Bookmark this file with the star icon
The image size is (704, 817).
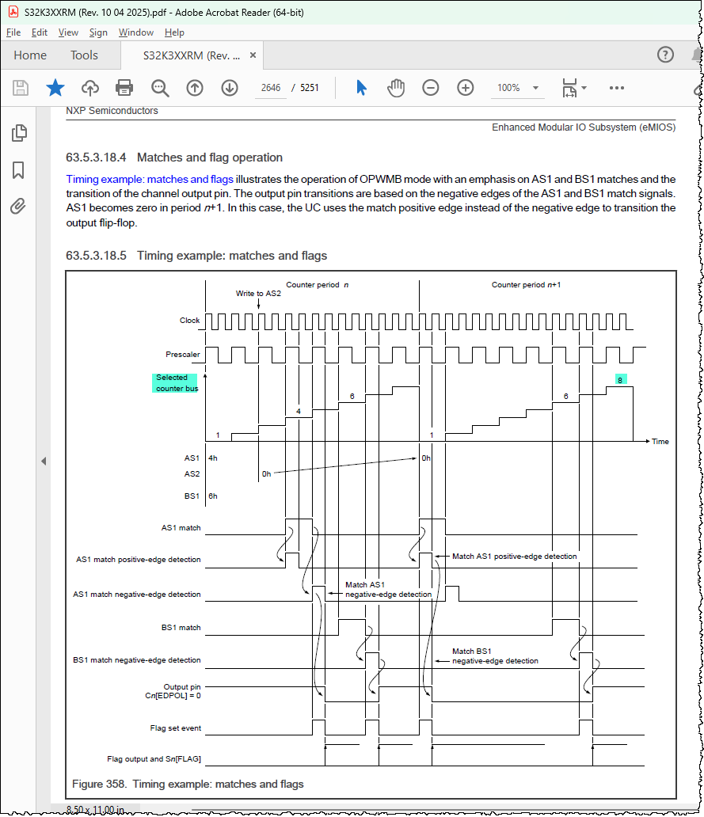55,88
